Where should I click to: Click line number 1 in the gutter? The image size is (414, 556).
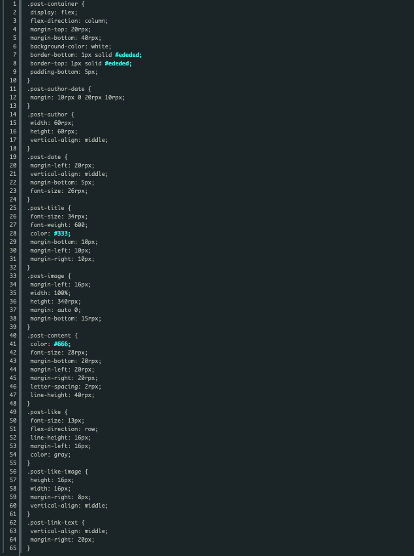(x=14, y=4)
